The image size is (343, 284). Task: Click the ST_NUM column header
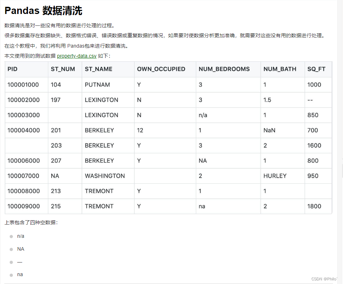tap(65, 69)
